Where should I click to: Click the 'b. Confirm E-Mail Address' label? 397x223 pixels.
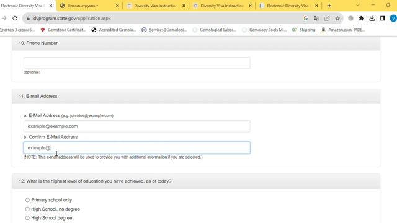50,137
